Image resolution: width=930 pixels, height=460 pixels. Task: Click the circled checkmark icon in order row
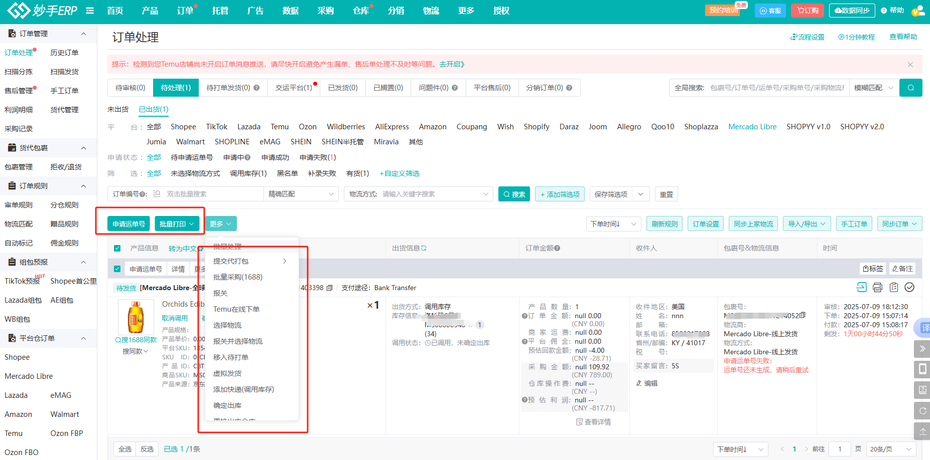tap(909, 287)
